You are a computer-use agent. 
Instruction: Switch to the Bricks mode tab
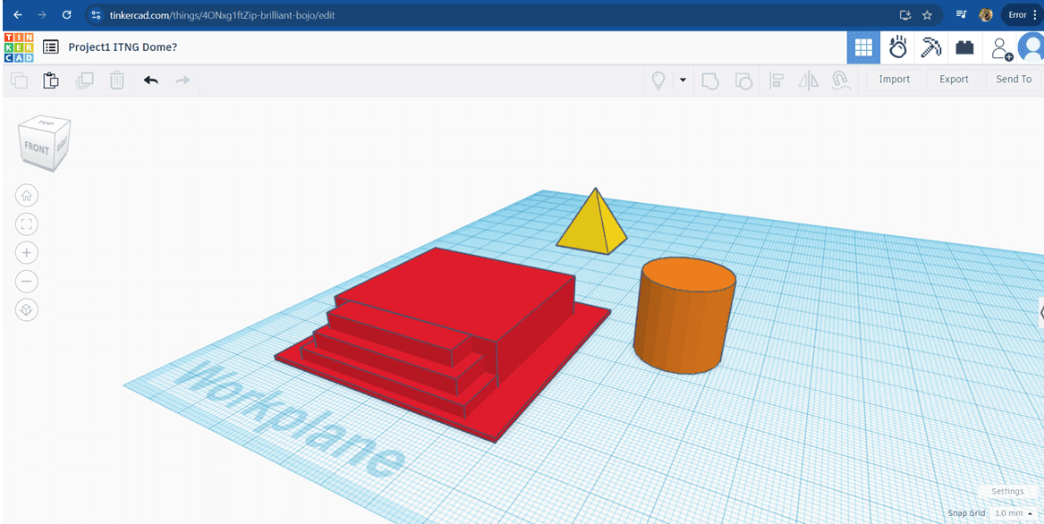(x=964, y=48)
